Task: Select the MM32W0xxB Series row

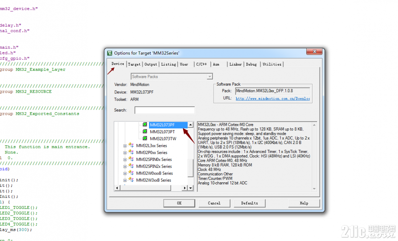Action: click(154, 173)
